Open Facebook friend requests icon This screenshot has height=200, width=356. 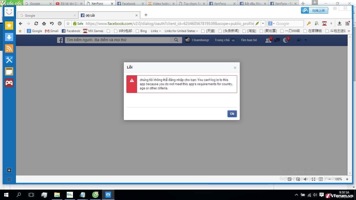[x=268, y=40]
